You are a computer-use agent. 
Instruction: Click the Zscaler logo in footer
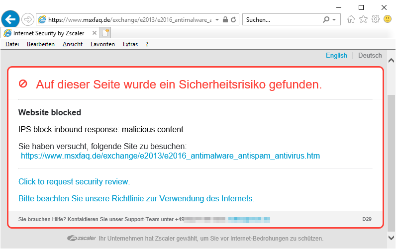pos(81,238)
